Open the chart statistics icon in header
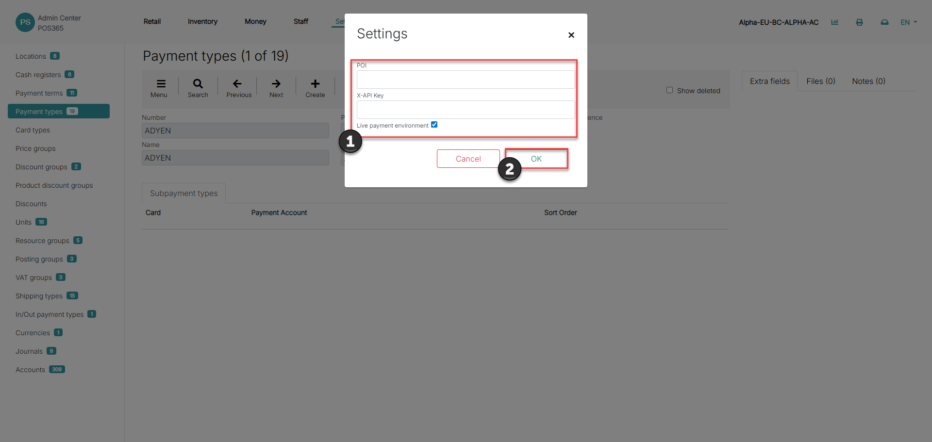 834,22
